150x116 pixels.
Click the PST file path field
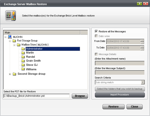tap(36, 96)
